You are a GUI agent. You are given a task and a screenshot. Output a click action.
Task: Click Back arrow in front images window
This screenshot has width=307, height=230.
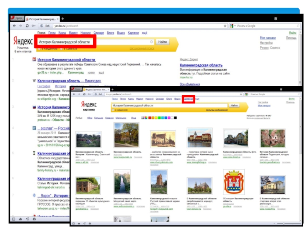tap(74, 94)
